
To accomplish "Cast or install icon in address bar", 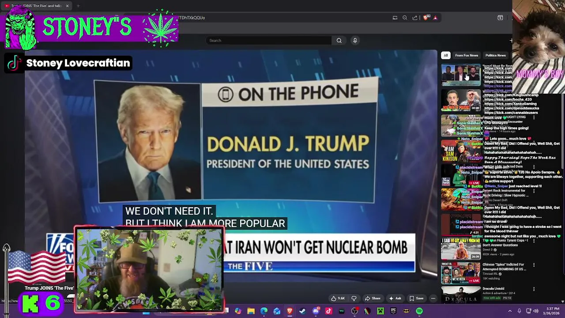I will [395, 18].
